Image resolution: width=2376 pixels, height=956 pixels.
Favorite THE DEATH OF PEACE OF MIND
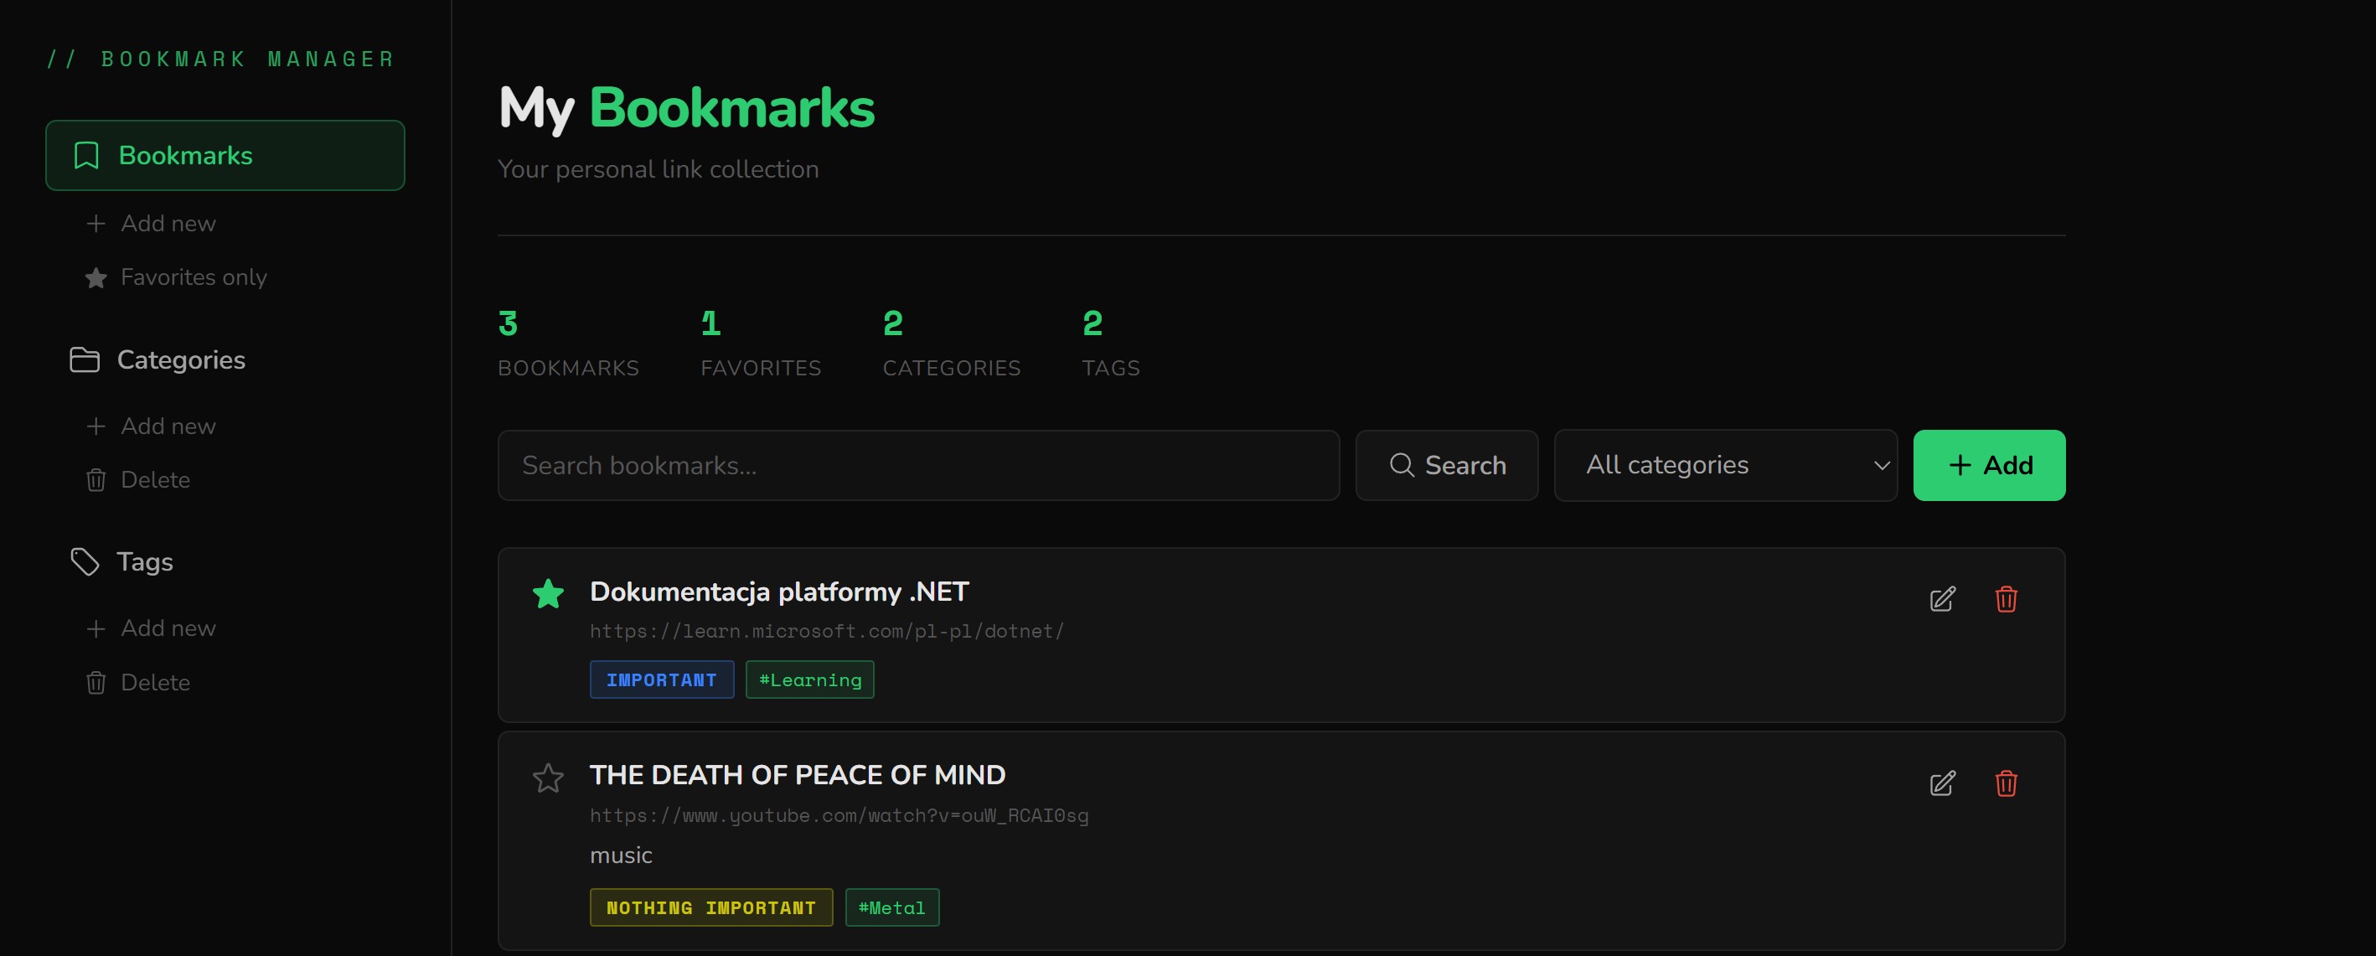(548, 778)
